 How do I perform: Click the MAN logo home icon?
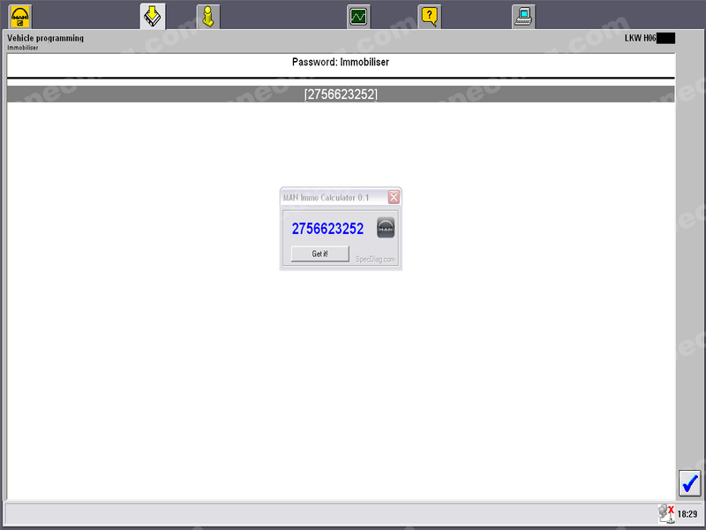click(x=19, y=17)
